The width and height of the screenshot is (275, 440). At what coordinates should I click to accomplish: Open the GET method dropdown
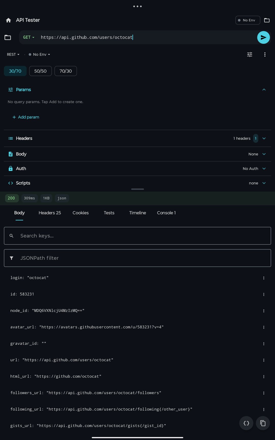click(x=29, y=37)
